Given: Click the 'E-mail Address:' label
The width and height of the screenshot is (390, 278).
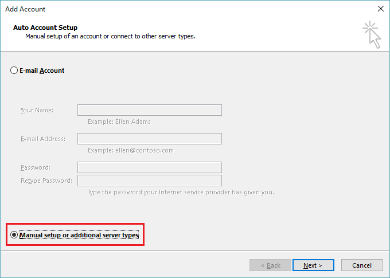Looking at the screenshot, I should pyautogui.click(x=42, y=139).
